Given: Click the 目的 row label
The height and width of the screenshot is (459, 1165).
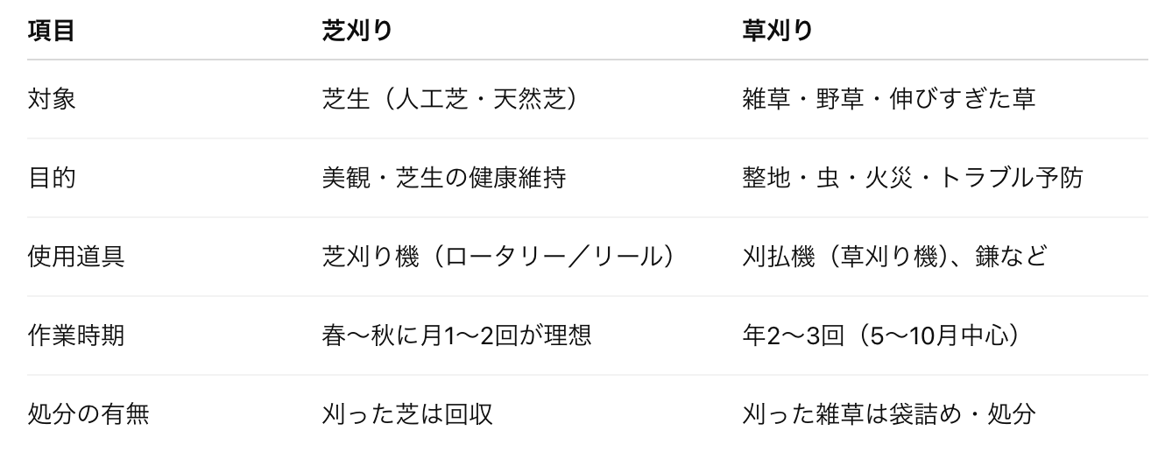Looking at the screenshot, I should coord(52,178).
